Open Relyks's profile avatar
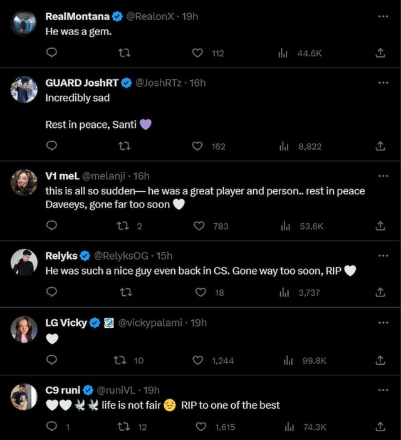 (24, 262)
